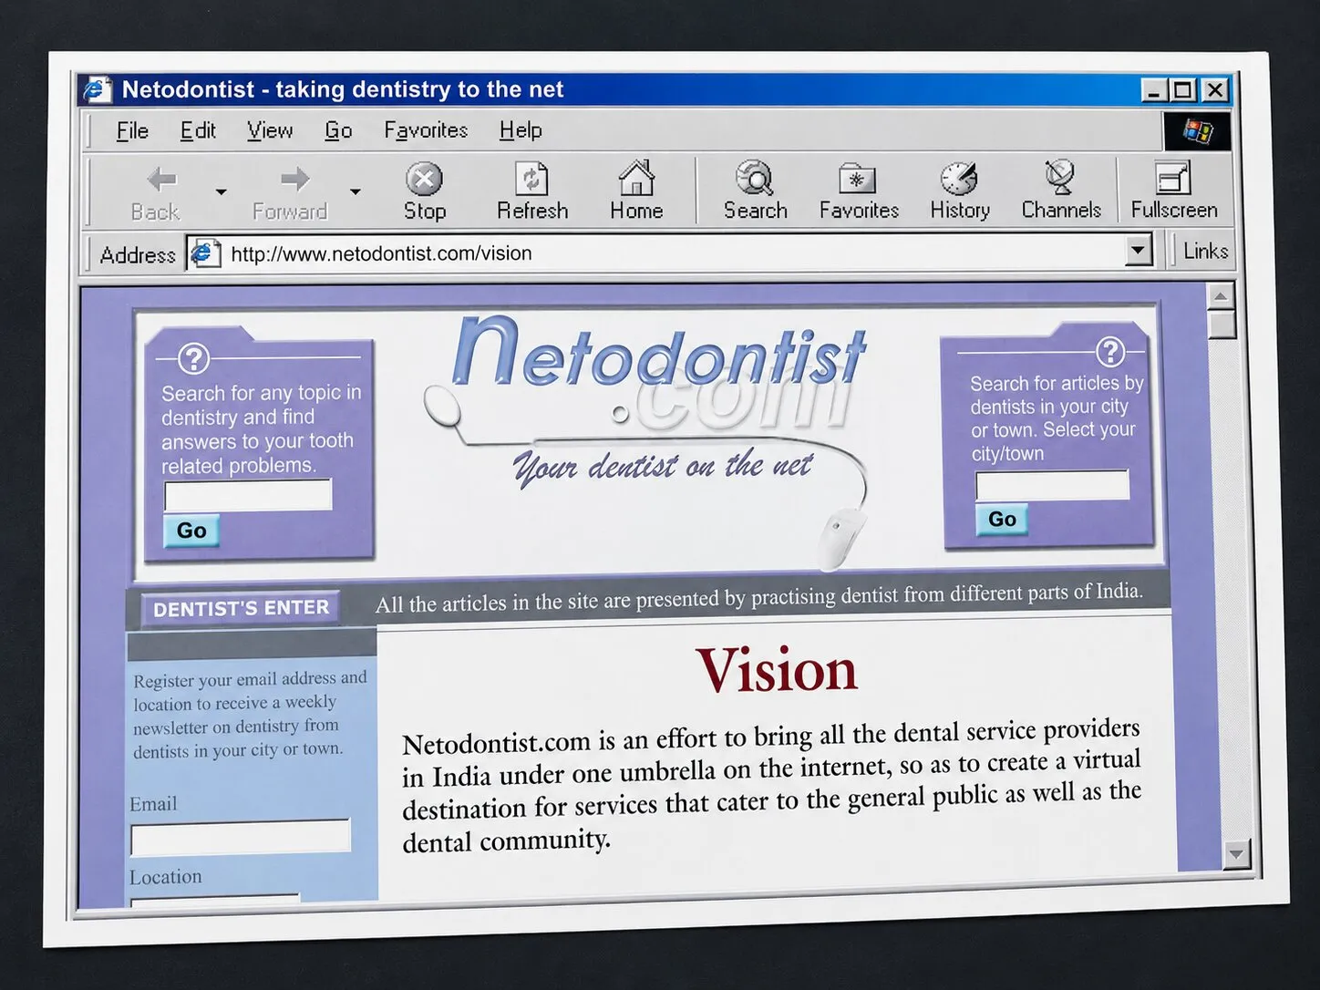Click the Location label
1320x990 pixels.
pos(166,877)
